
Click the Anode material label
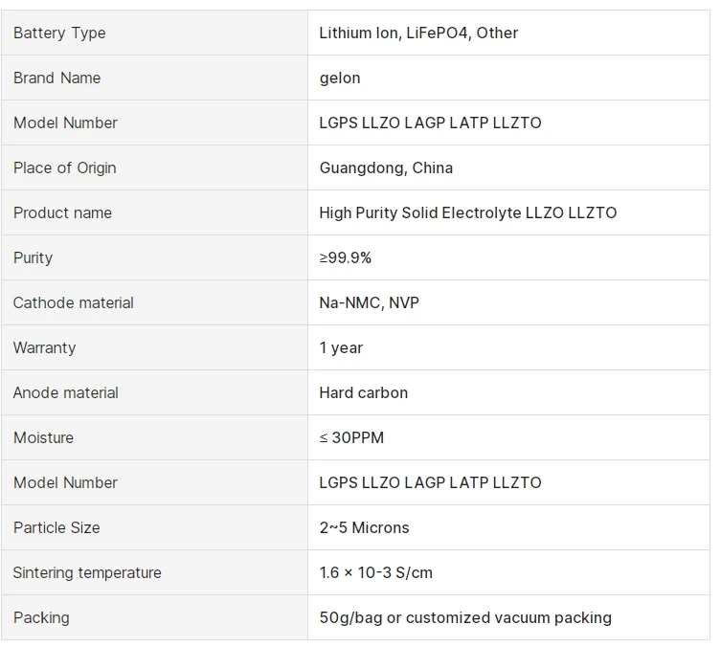pyautogui.click(x=65, y=392)
